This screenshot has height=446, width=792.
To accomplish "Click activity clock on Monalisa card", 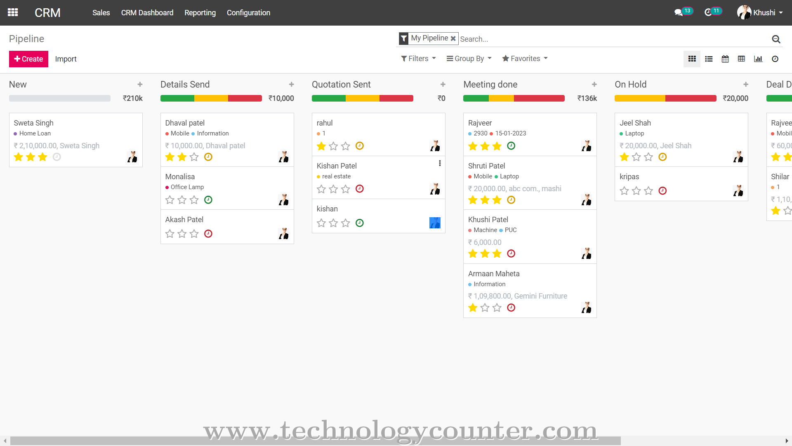I will coord(208,200).
